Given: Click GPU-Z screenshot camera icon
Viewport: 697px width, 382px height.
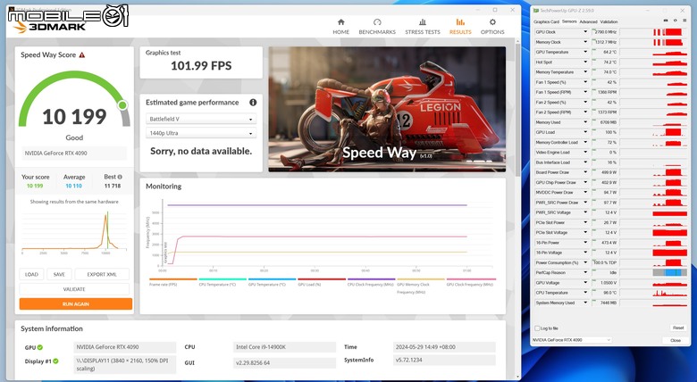Looking at the screenshot, I should click(x=666, y=21).
